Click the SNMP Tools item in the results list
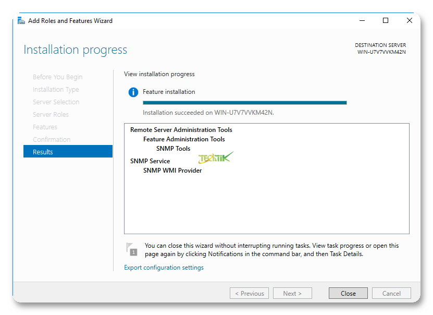This screenshot has width=433, height=315. tap(173, 149)
